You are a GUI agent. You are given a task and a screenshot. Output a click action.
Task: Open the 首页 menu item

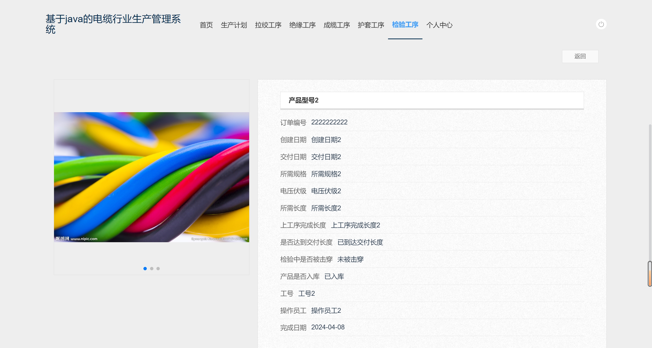pyautogui.click(x=206, y=25)
